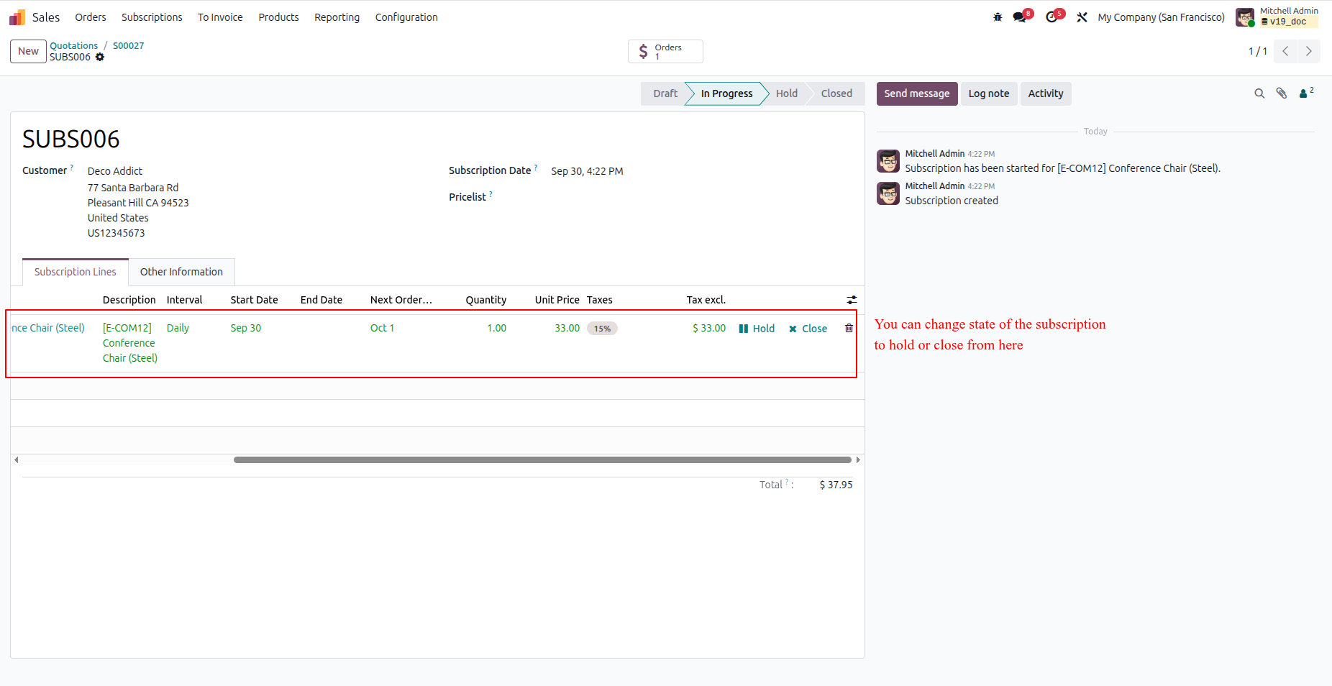1332x686 pixels.
Task: Switch to the Other Information tab
Action: tap(181, 272)
